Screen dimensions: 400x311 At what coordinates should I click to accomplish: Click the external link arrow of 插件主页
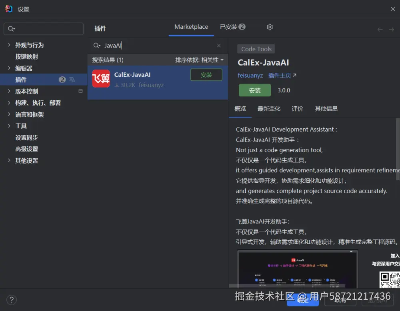coord(294,75)
